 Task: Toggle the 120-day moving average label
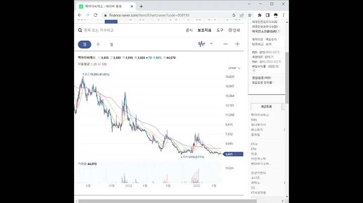(x=104, y=64)
